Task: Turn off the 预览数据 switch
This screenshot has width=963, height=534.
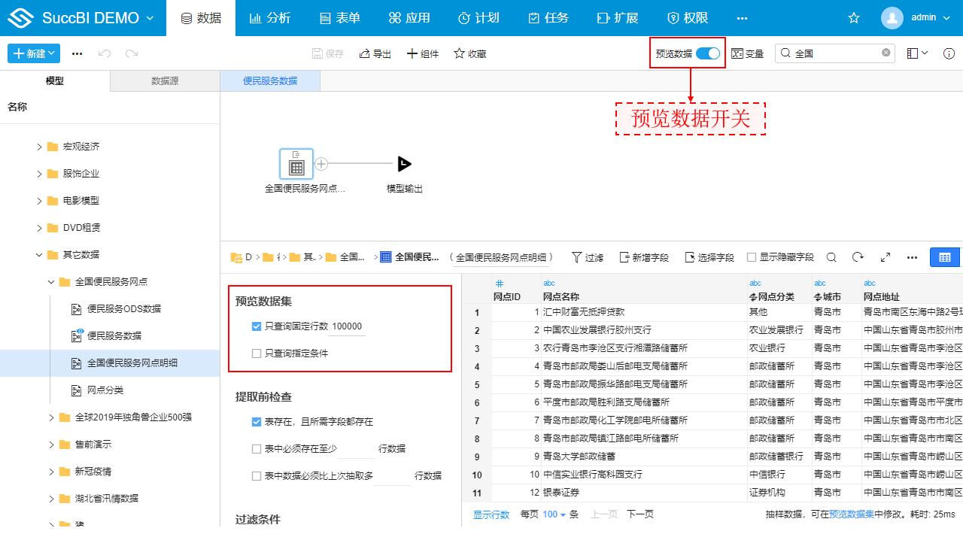Action: coord(707,53)
